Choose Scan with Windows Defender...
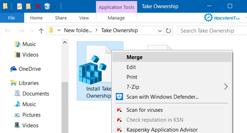The image size is (247, 133). (x=172, y=97)
